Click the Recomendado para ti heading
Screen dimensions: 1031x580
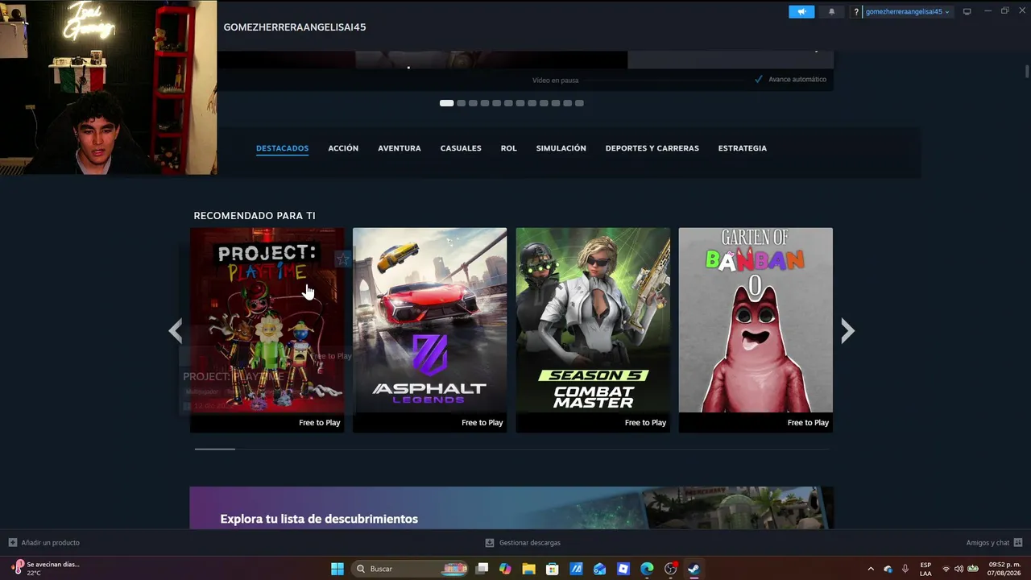255,216
